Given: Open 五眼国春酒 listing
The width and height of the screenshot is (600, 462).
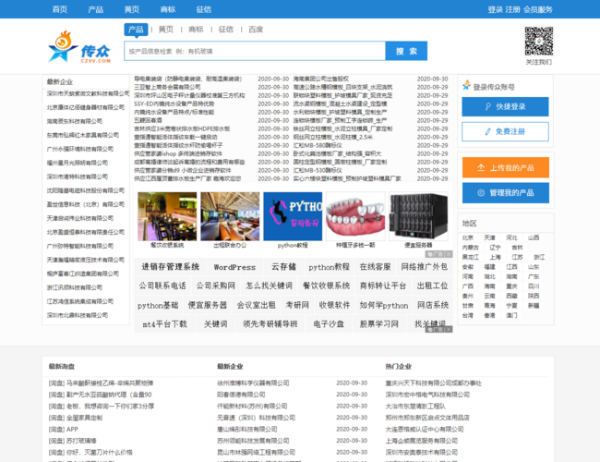Looking at the screenshot, I should [148, 120].
